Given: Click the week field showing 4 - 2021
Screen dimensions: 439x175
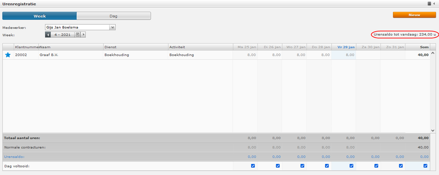Looking at the screenshot, I should click(63, 35).
